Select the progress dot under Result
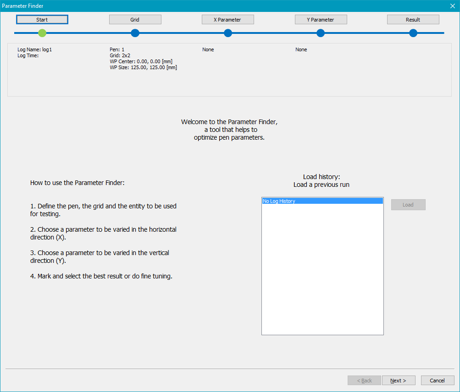The width and height of the screenshot is (460, 392). coord(413,33)
